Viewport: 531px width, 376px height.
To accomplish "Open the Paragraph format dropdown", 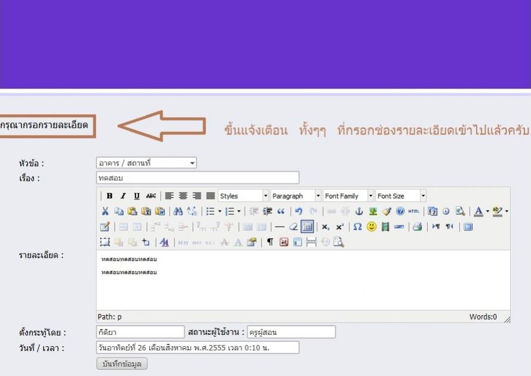I will point(296,196).
